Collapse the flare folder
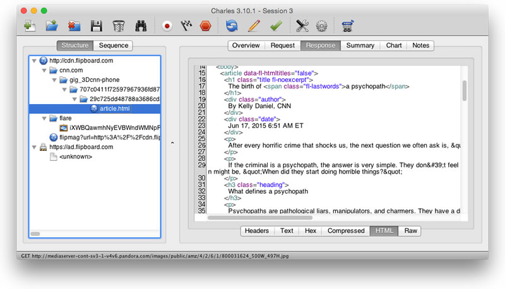 click(x=44, y=118)
